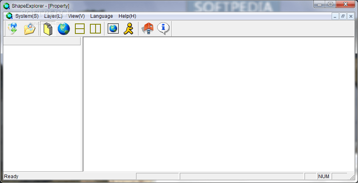
Task: Restore the inner Property child window
Action: click(x=343, y=17)
